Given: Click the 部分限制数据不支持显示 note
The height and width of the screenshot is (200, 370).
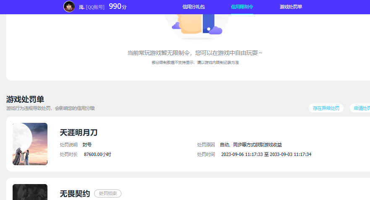Looking at the screenshot, I should (x=195, y=62).
